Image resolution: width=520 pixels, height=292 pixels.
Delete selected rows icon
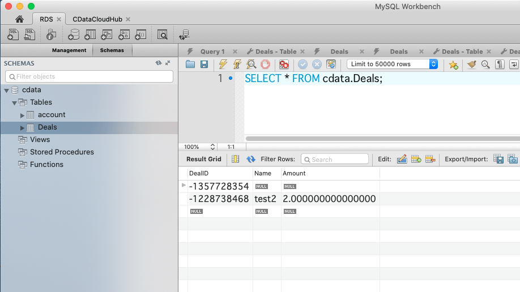coord(430,159)
